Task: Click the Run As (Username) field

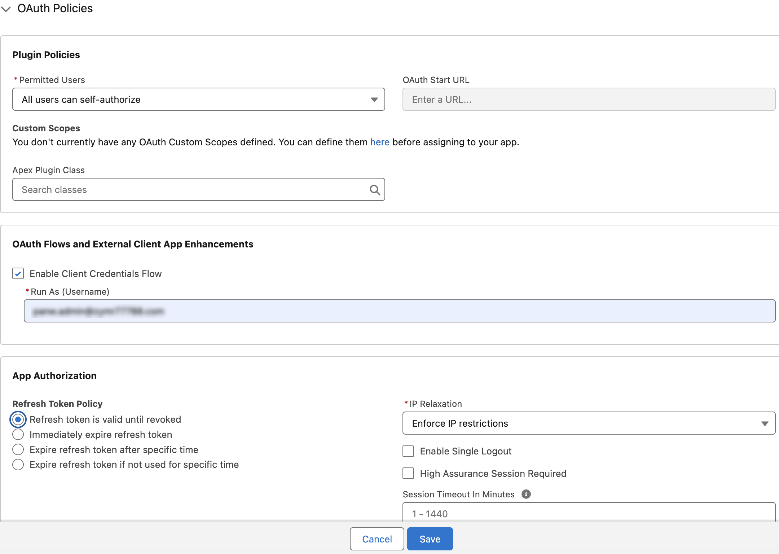Action: pyautogui.click(x=400, y=311)
